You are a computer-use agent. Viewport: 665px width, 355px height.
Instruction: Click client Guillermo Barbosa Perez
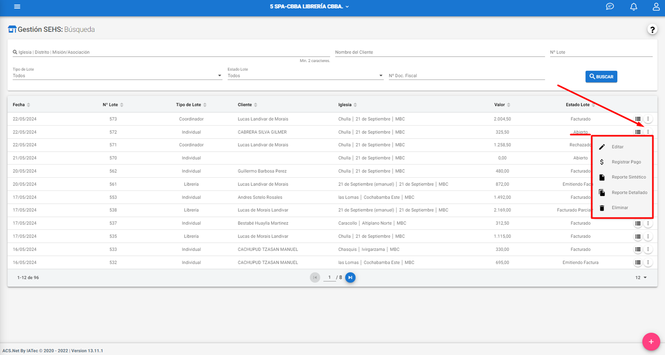[262, 171]
